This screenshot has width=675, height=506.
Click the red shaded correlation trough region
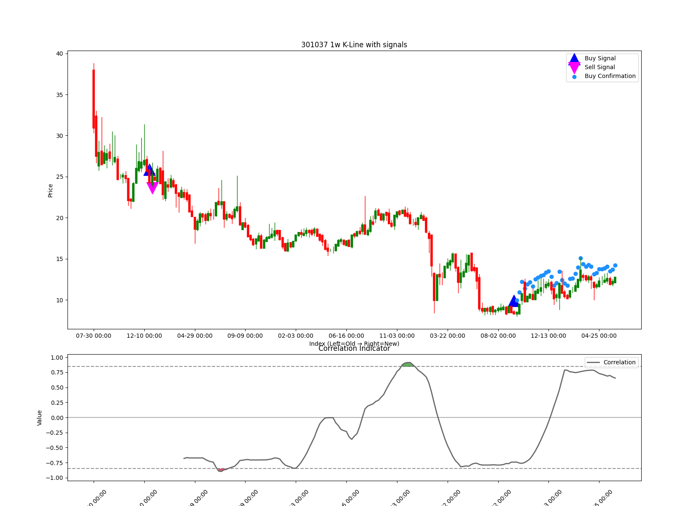pos(221,470)
